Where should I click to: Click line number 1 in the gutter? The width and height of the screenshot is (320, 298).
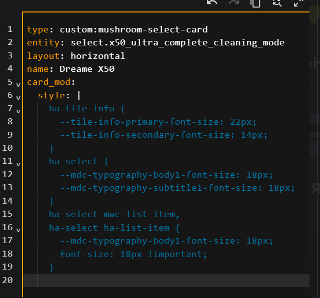(x=10, y=29)
